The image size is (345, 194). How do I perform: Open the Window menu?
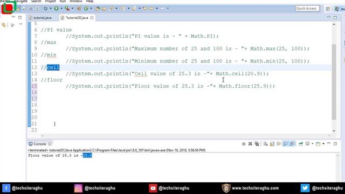coord(76,1)
